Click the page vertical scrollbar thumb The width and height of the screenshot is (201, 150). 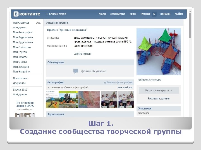point(190,25)
